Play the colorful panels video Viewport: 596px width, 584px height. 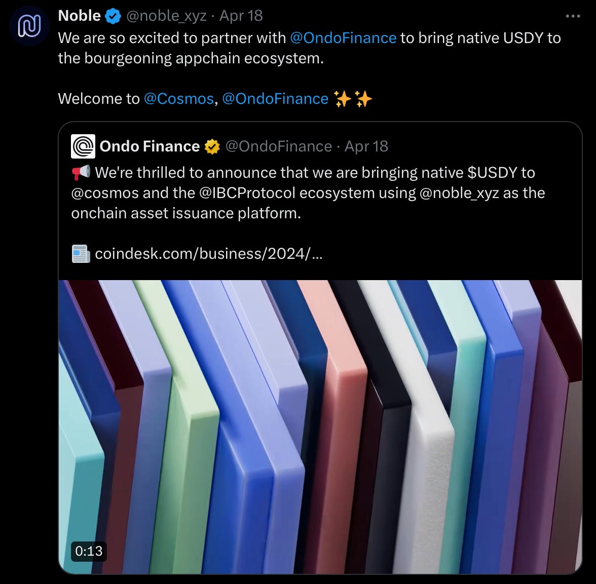tap(320, 426)
